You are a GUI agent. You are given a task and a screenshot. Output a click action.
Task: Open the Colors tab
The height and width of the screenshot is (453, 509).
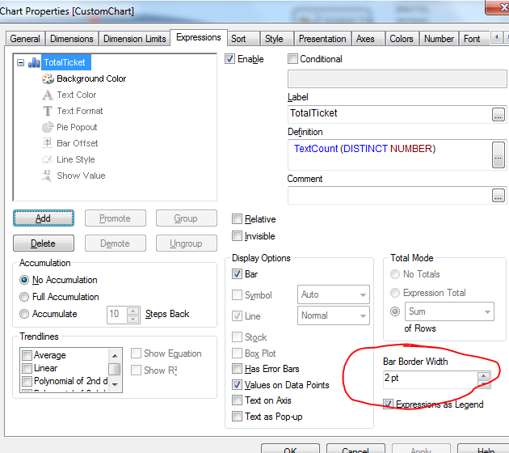[x=402, y=39]
